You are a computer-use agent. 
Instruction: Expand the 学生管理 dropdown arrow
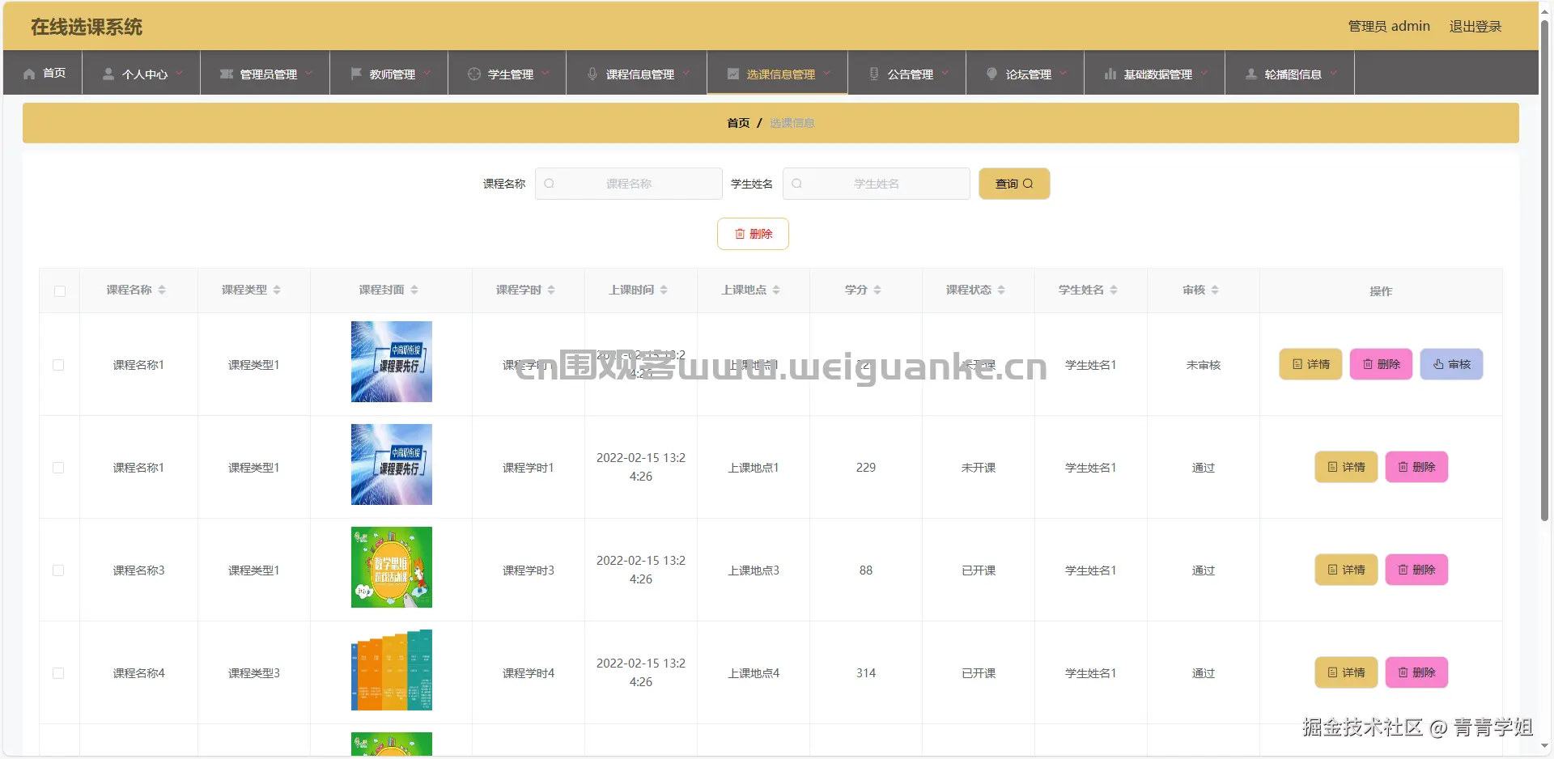[546, 73]
